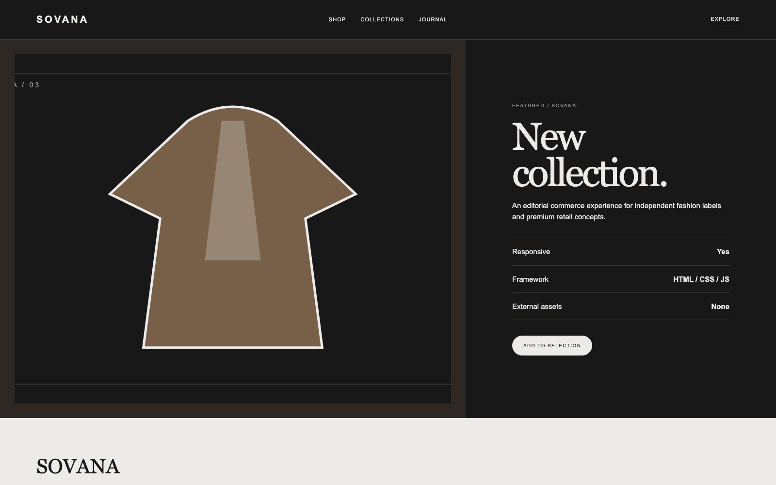776x485 pixels.
Task: Click the 'None' value for External assets
Action: [x=720, y=307]
